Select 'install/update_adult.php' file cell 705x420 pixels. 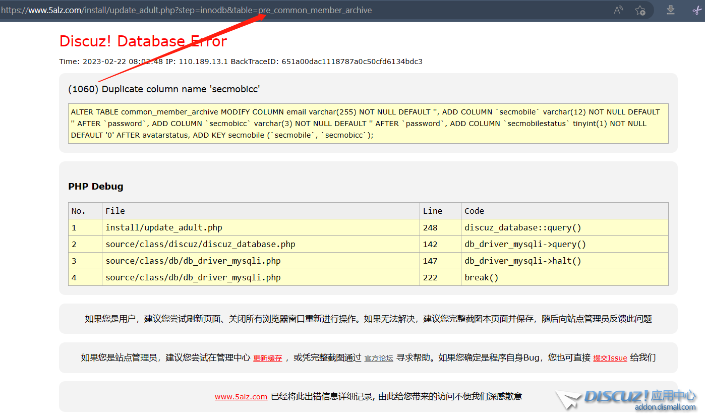pos(261,227)
